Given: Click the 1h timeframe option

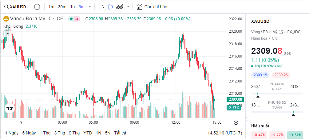Looking at the screenshot, I should click(72, 7).
